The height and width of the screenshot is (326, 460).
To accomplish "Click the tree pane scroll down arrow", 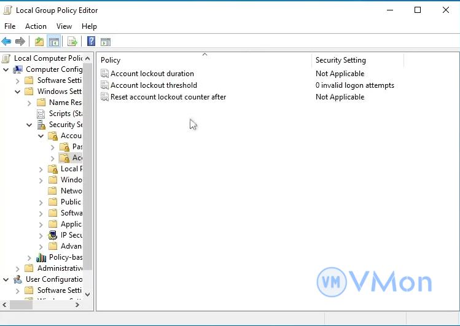I will point(88,294).
